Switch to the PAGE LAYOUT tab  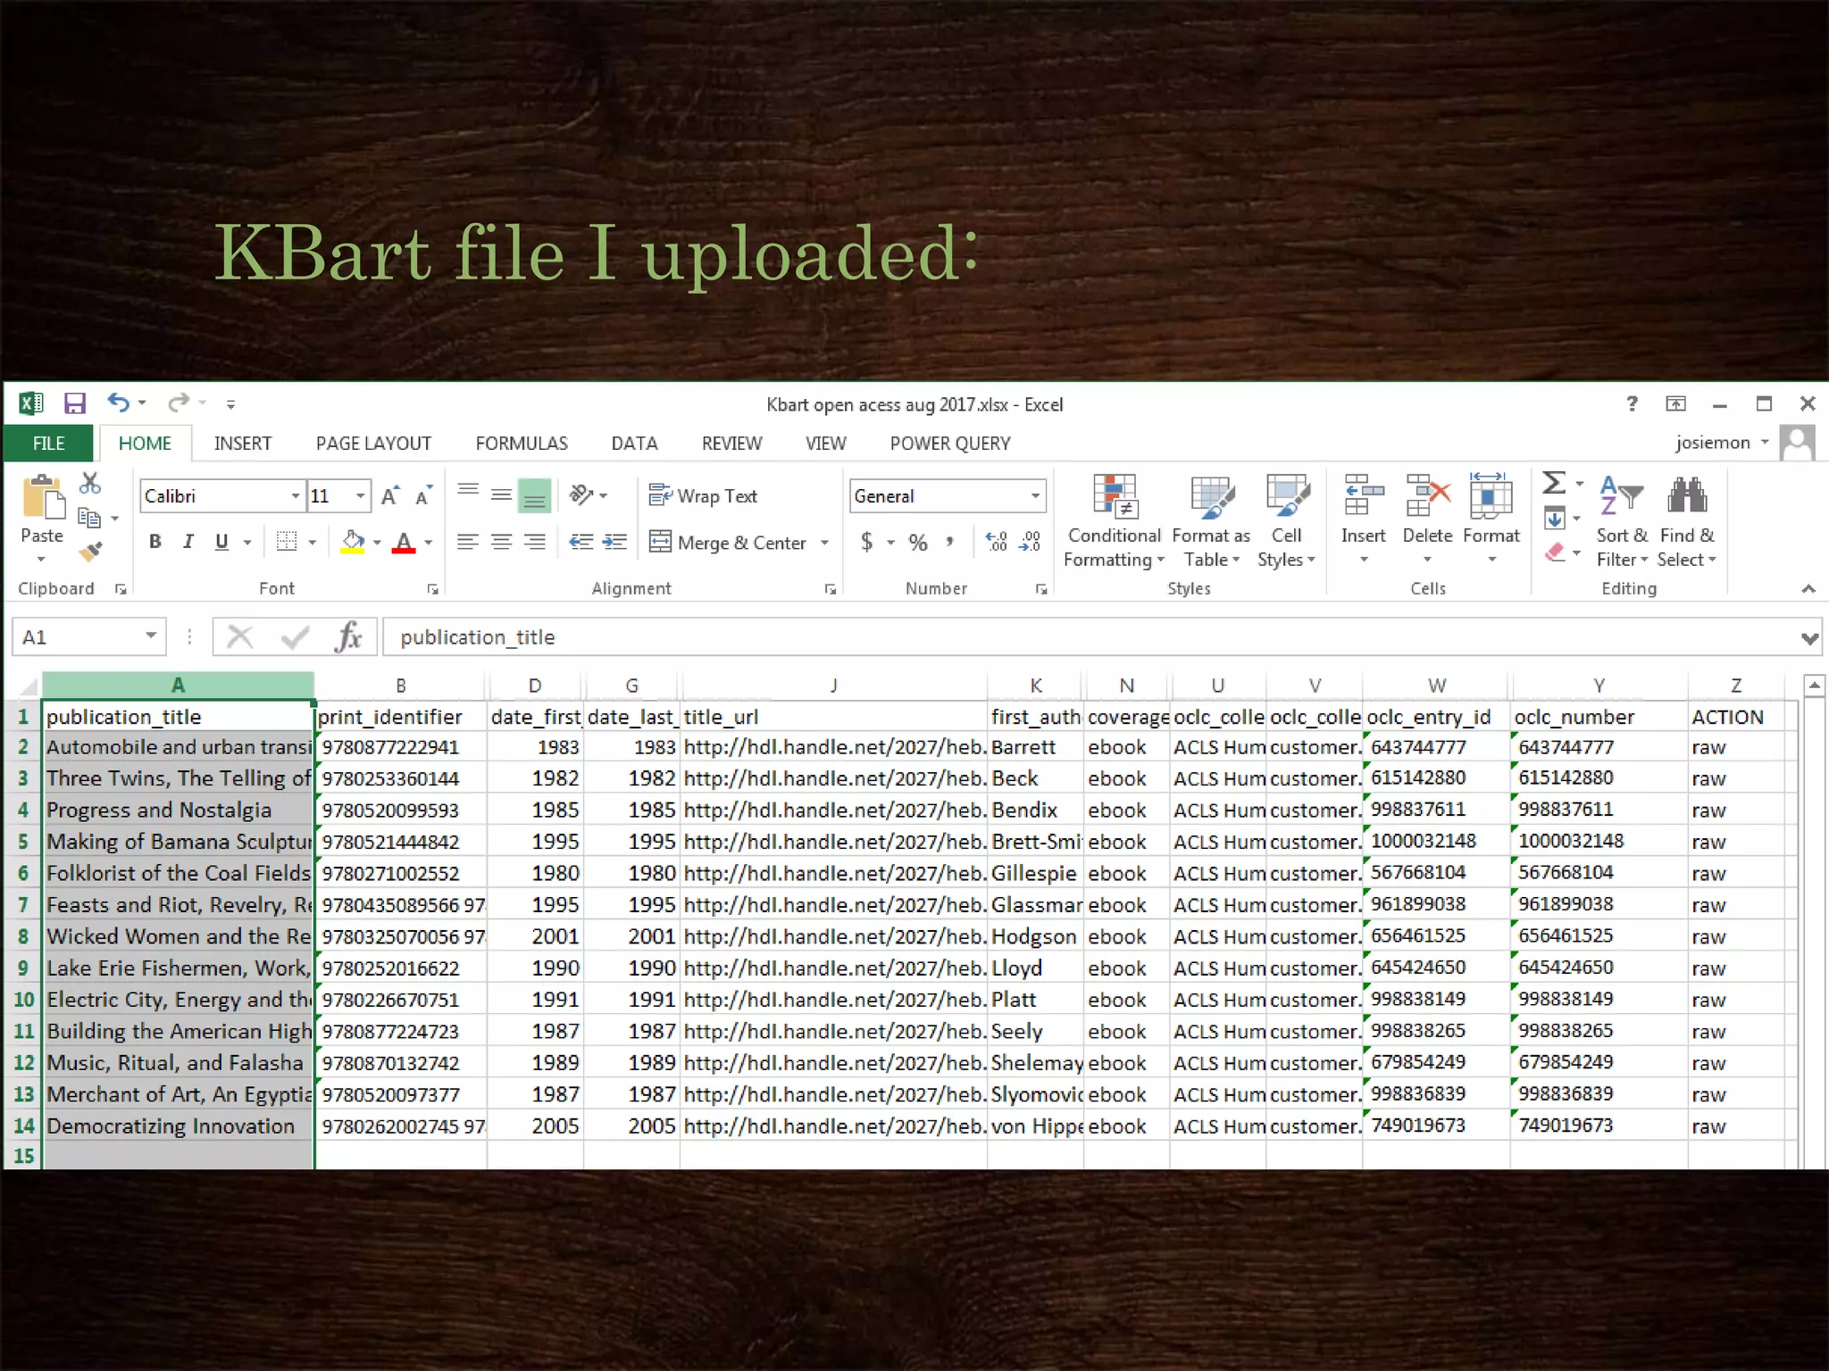click(373, 444)
